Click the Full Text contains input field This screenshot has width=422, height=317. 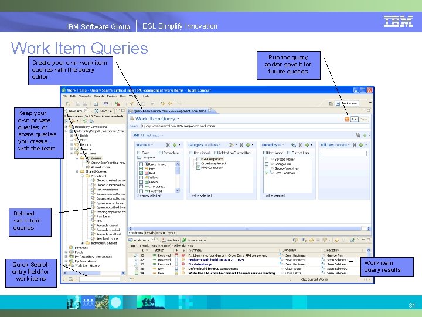point(344,153)
